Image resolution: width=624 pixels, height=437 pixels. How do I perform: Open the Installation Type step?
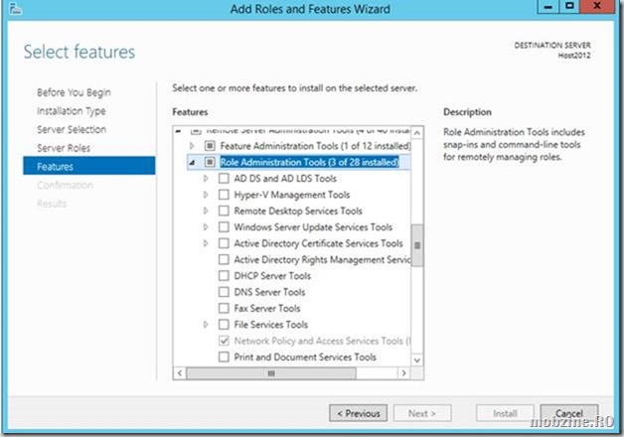click(x=72, y=111)
